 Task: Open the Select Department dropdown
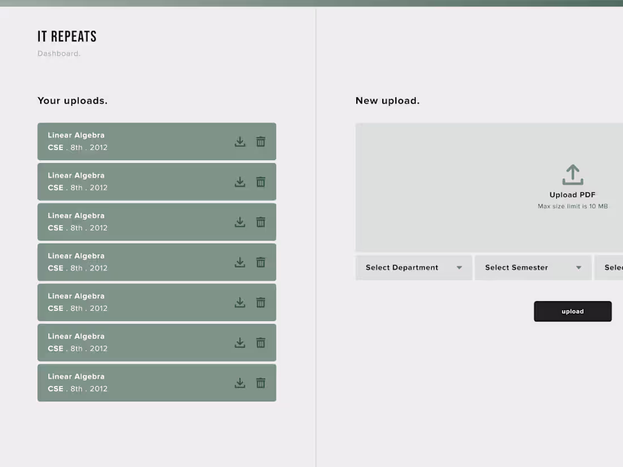click(x=413, y=268)
